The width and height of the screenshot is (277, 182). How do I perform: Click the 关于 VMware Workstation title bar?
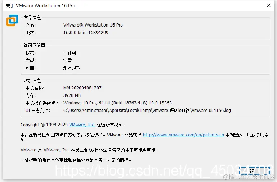click(x=40, y=6)
